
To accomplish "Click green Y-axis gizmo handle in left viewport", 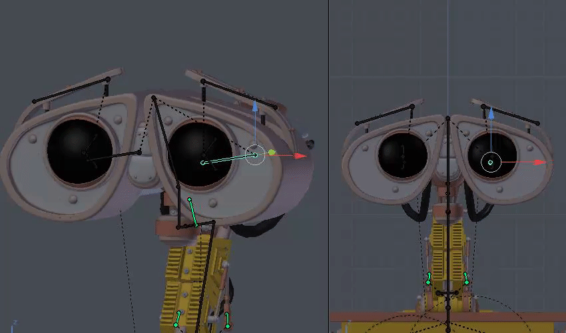I will click(x=272, y=153).
